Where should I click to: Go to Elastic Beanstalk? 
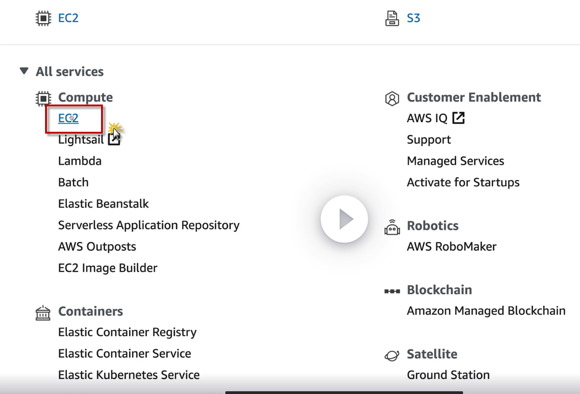(x=103, y=204)
